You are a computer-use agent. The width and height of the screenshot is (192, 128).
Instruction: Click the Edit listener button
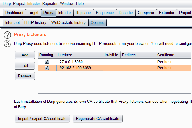(x=25, y=65)
